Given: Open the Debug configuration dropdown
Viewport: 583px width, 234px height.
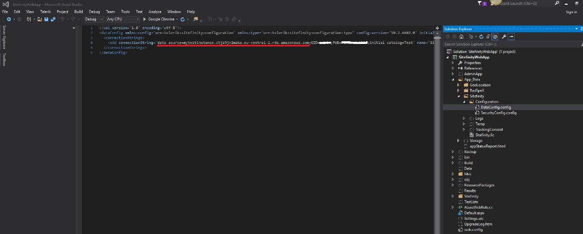Looking at the screenshot, I should 94,19.
